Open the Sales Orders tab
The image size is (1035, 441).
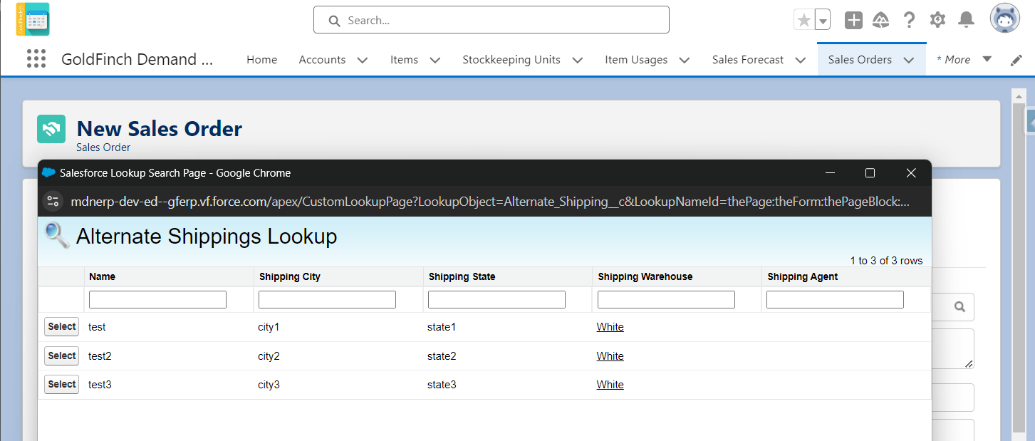point(860,60)
